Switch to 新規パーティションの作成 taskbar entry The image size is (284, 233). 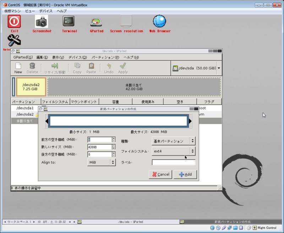[x=230, y=222]
